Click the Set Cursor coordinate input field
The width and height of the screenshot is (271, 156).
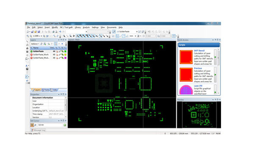coord(50,125)
